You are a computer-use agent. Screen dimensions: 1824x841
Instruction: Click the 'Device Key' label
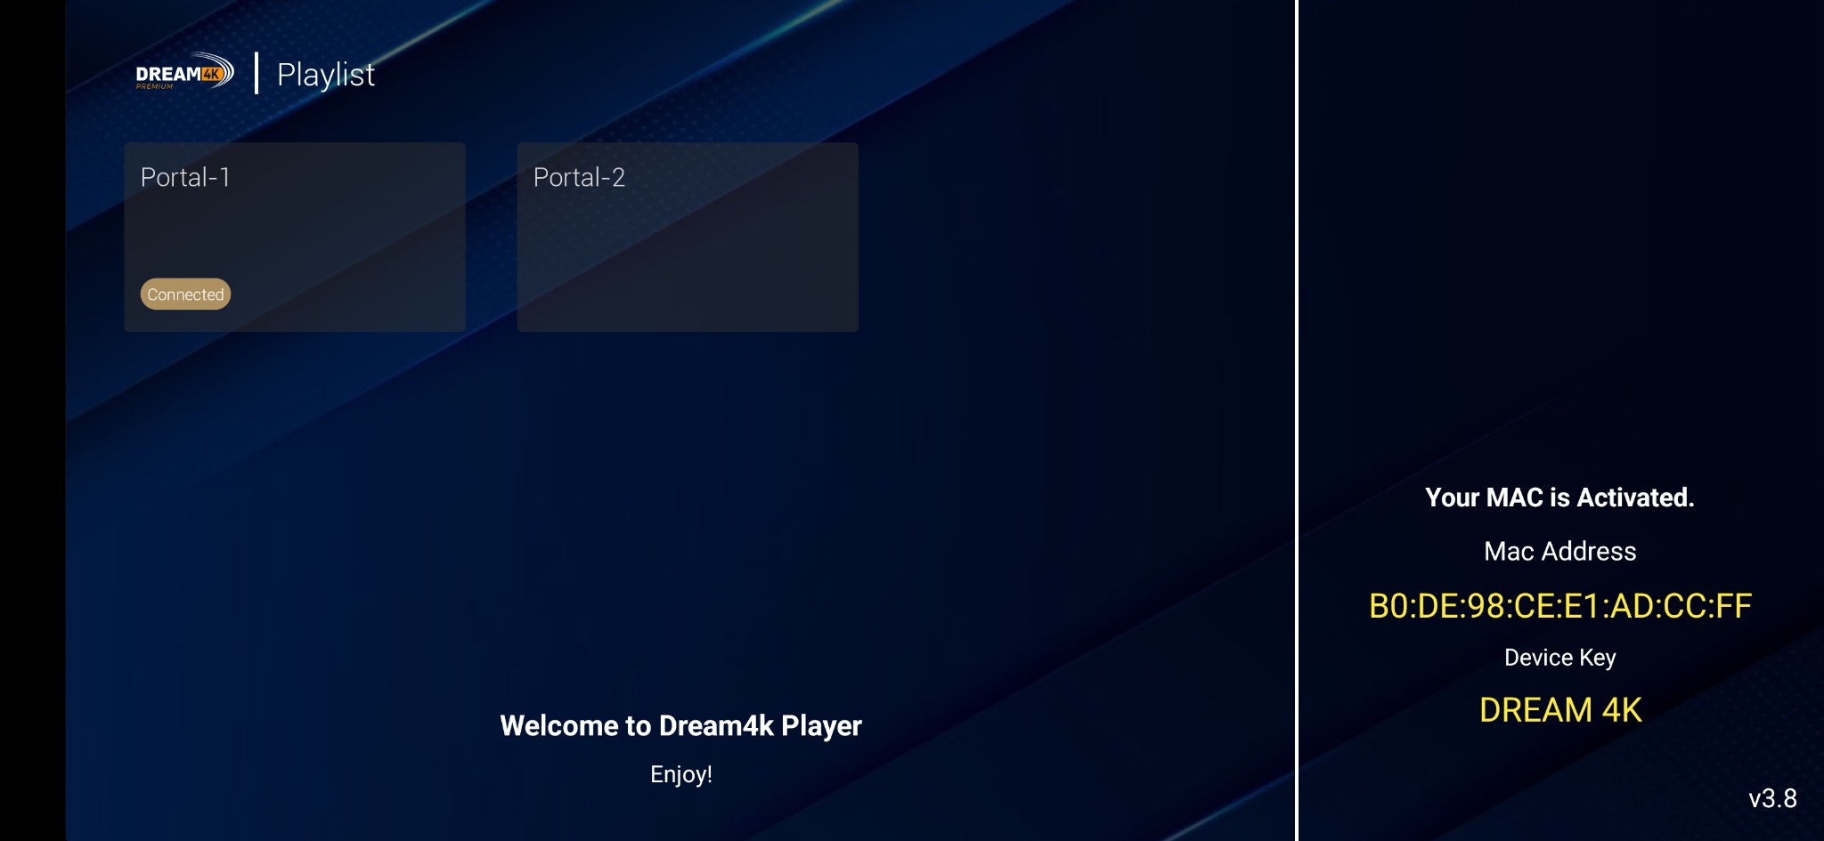(x=1560, y=658)
